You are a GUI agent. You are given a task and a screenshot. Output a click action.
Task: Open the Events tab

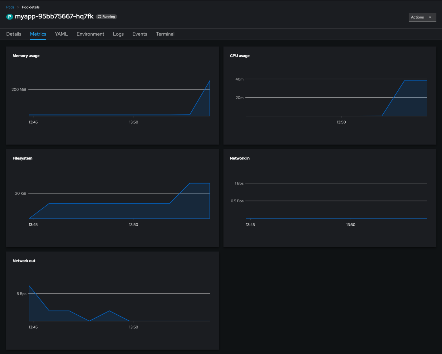140,34
